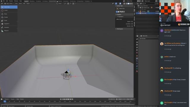Open the Output properties tab icon
This screenshot has height=107, width=190.
pos(137,45)
